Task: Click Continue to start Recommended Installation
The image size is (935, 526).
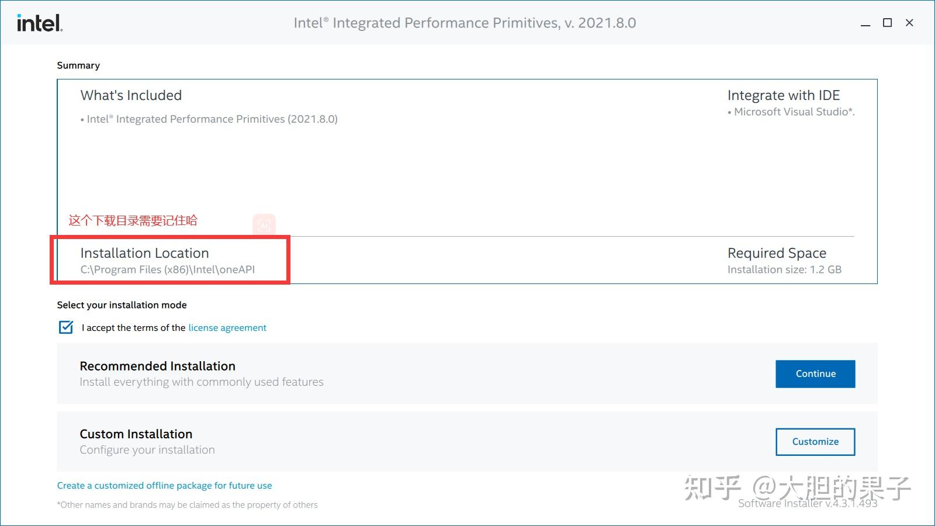Action: [815, 373]
